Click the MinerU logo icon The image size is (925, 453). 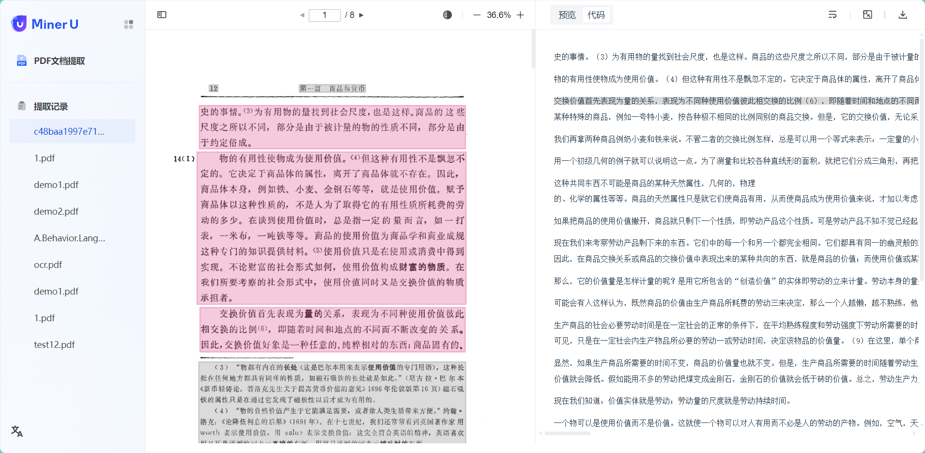coord(19,24)
